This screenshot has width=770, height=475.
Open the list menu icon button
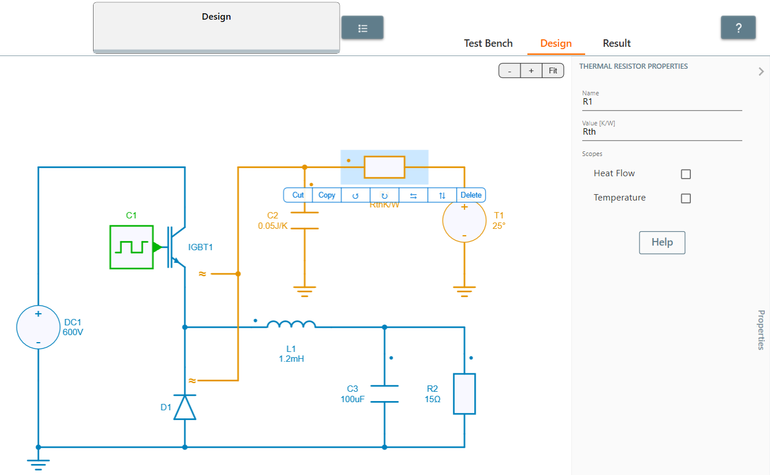[x=363, y=28]
